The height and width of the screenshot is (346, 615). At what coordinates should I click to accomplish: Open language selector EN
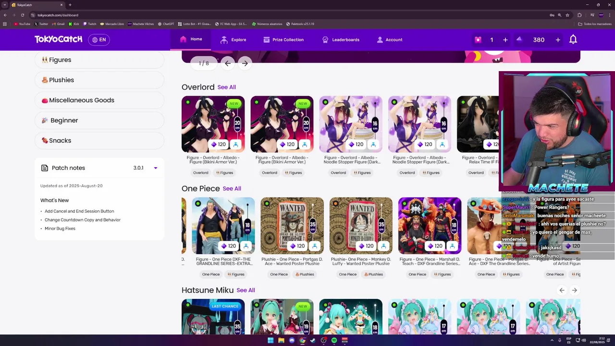pos(99,39)
